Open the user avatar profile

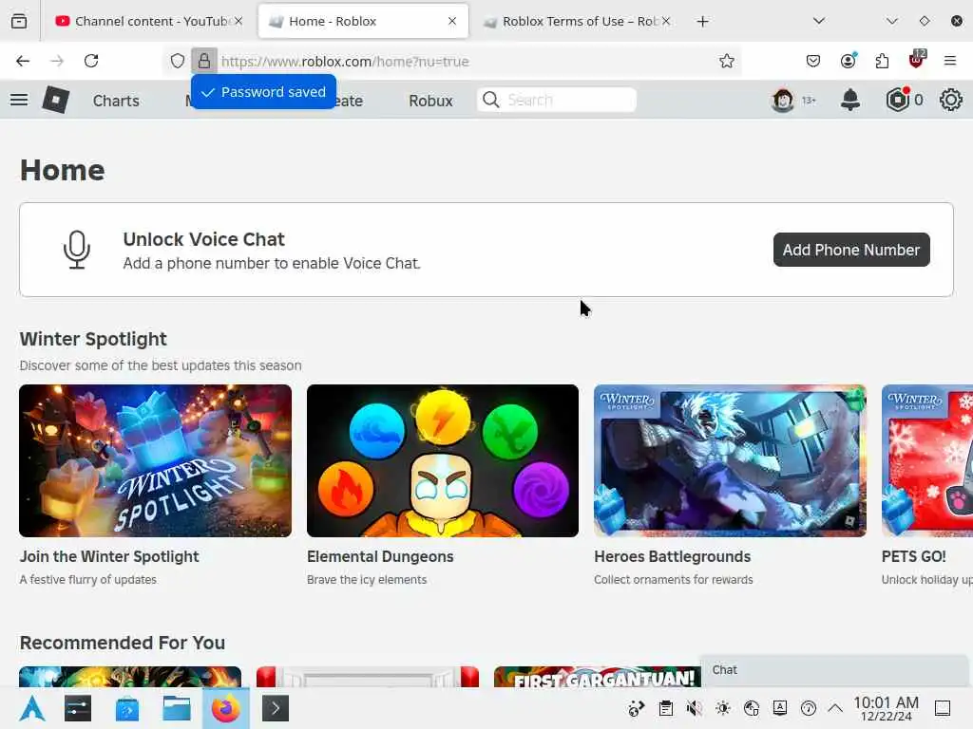(783, 100)
